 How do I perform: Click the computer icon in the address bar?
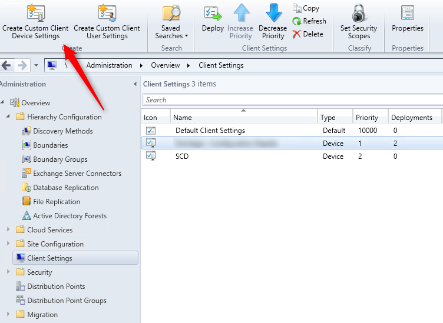(52, 65)
